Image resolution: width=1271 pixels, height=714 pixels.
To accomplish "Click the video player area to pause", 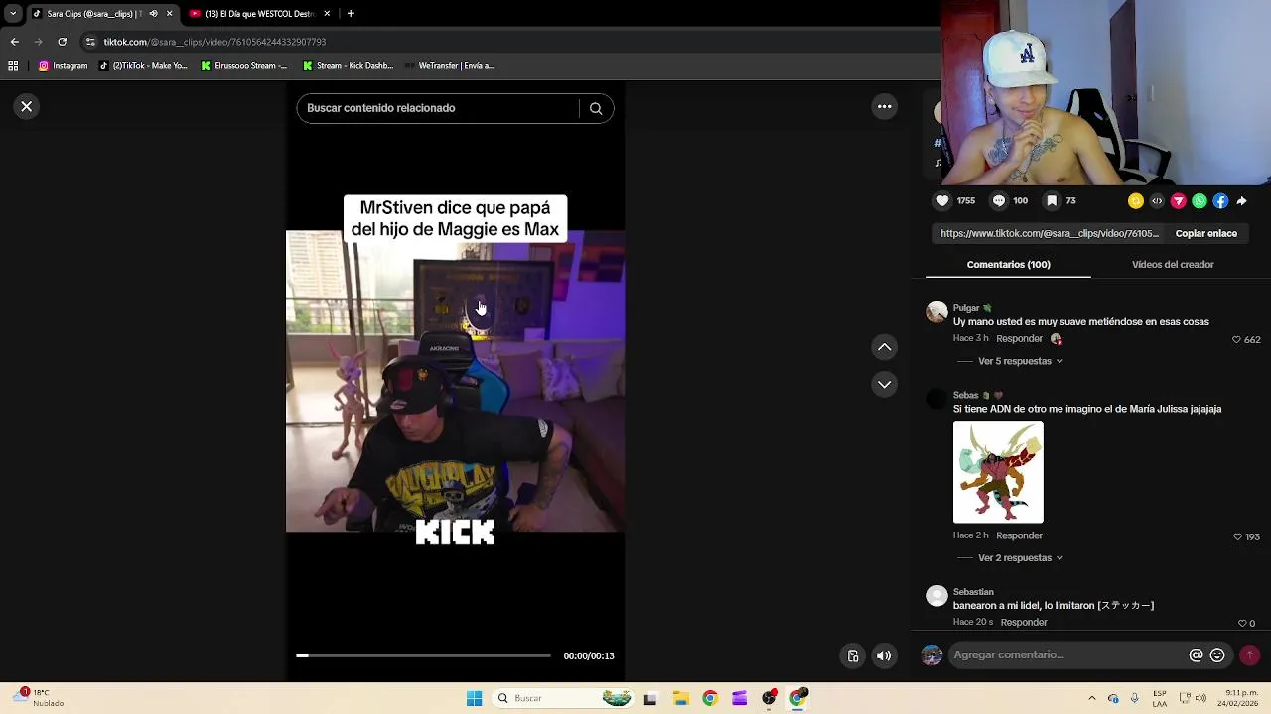I will (455, 382).
